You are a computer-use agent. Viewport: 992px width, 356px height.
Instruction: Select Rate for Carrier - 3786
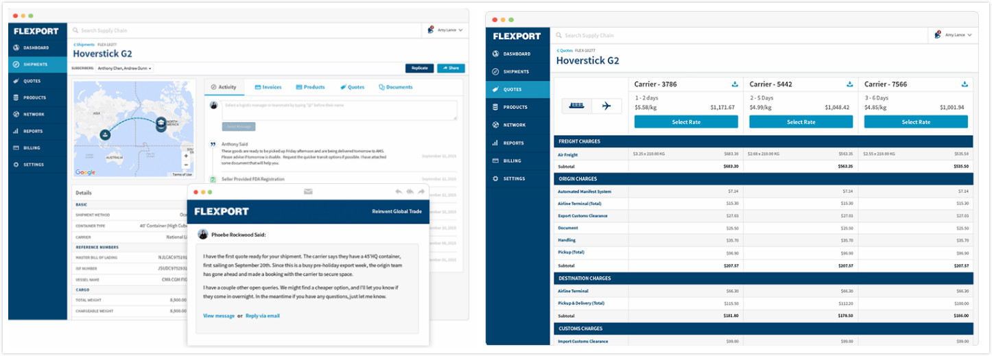pos(686,121)
